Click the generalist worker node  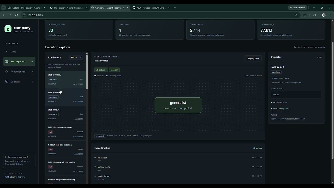178,105
